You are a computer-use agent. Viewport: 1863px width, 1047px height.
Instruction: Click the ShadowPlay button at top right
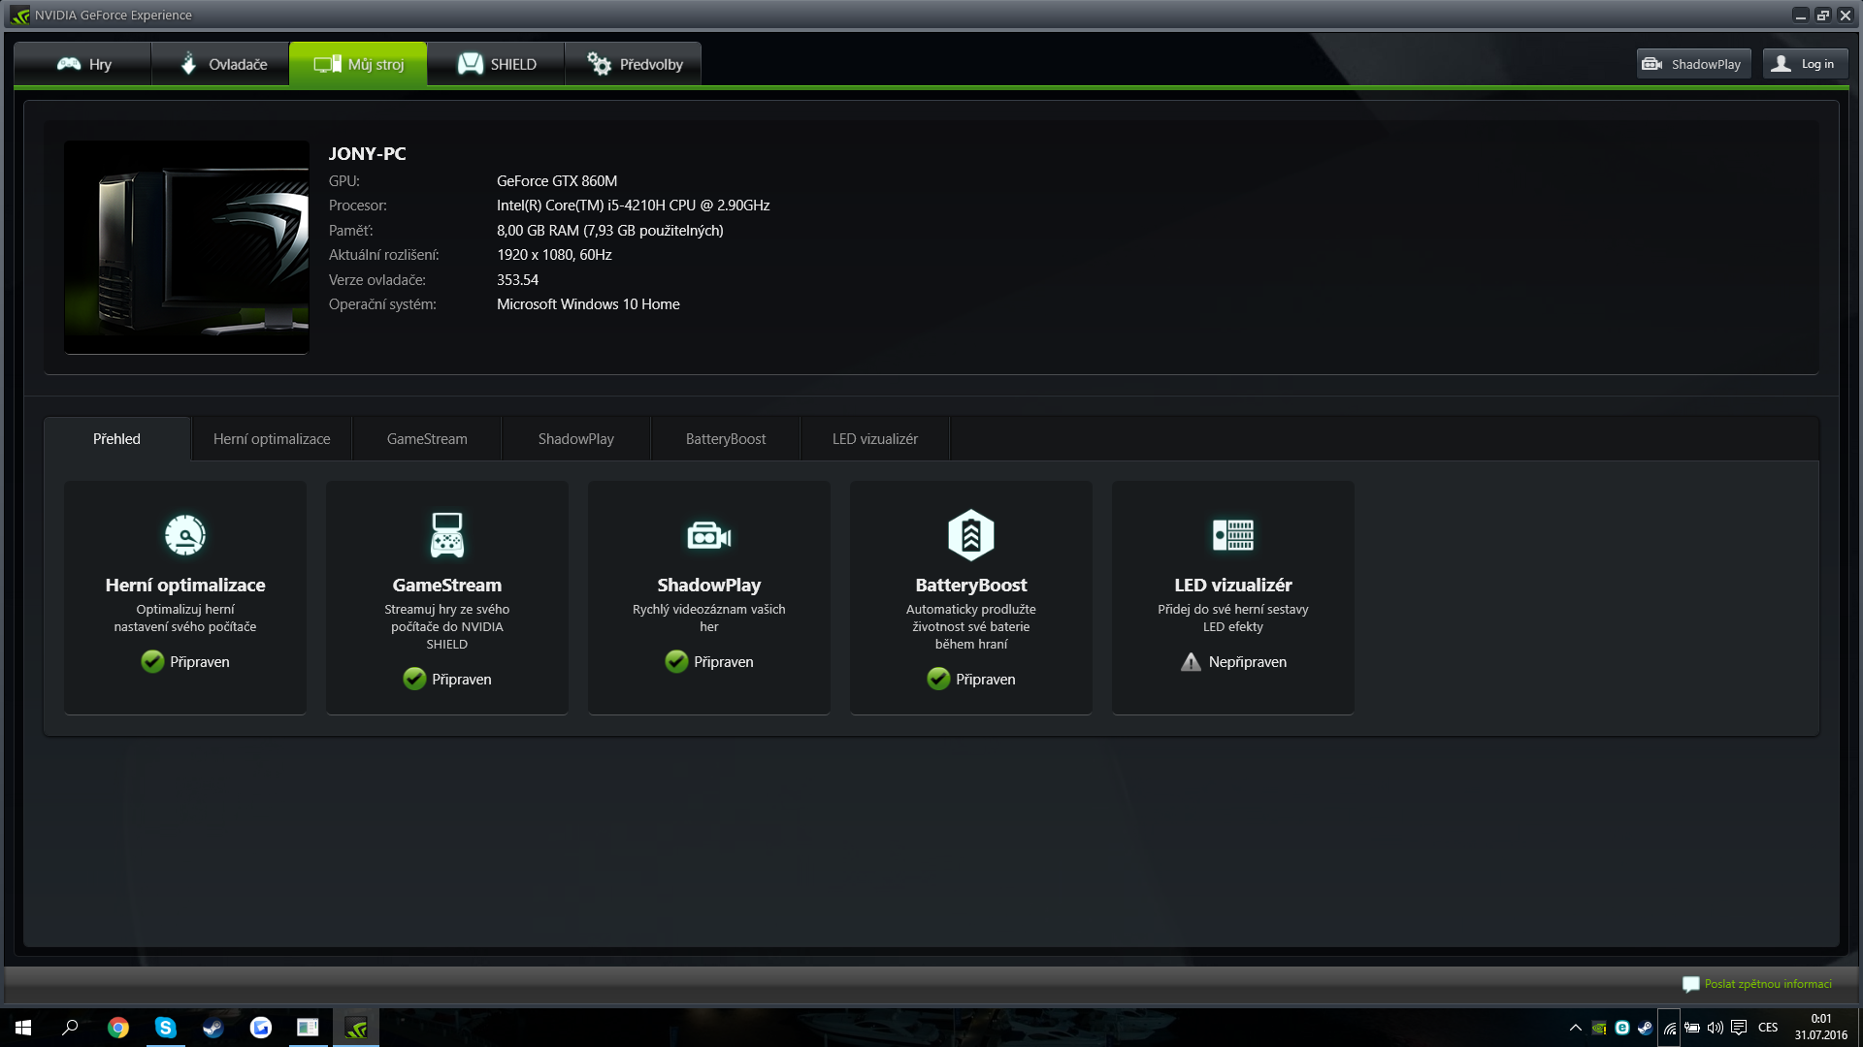[x=1692, y=64]
